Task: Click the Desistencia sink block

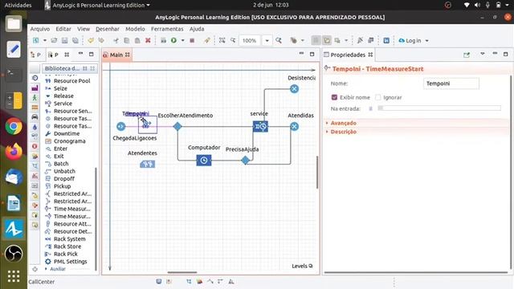Action: 294,88
